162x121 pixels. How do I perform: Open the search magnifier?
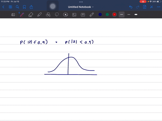[x=17, y=7]
